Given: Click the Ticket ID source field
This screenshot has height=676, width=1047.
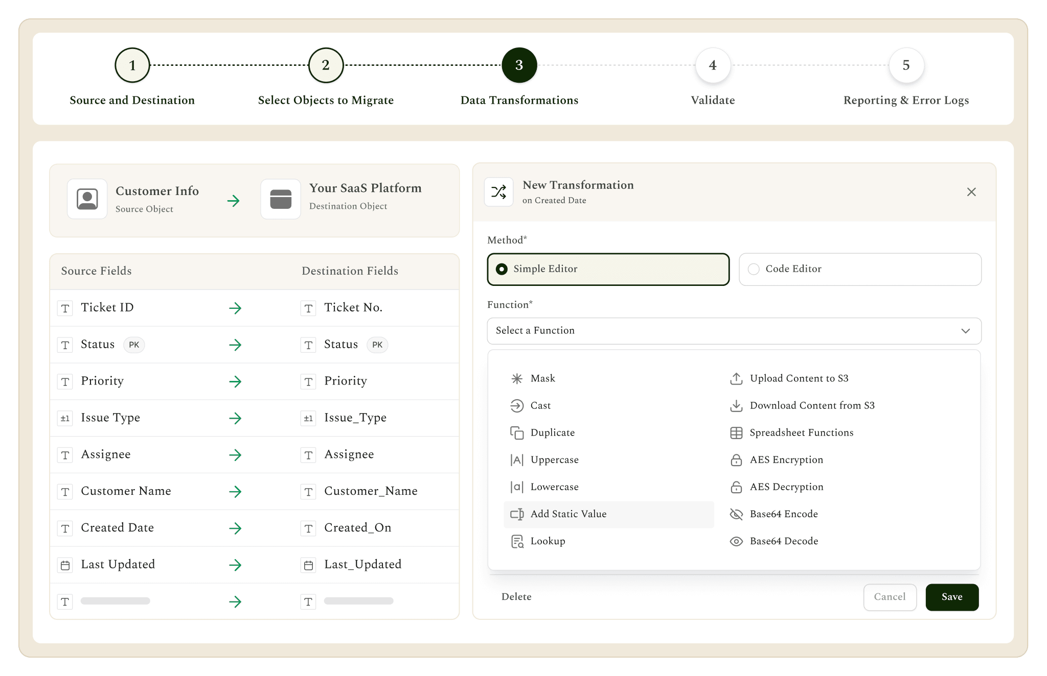Looking at the screenshot, I should (107, 308).
